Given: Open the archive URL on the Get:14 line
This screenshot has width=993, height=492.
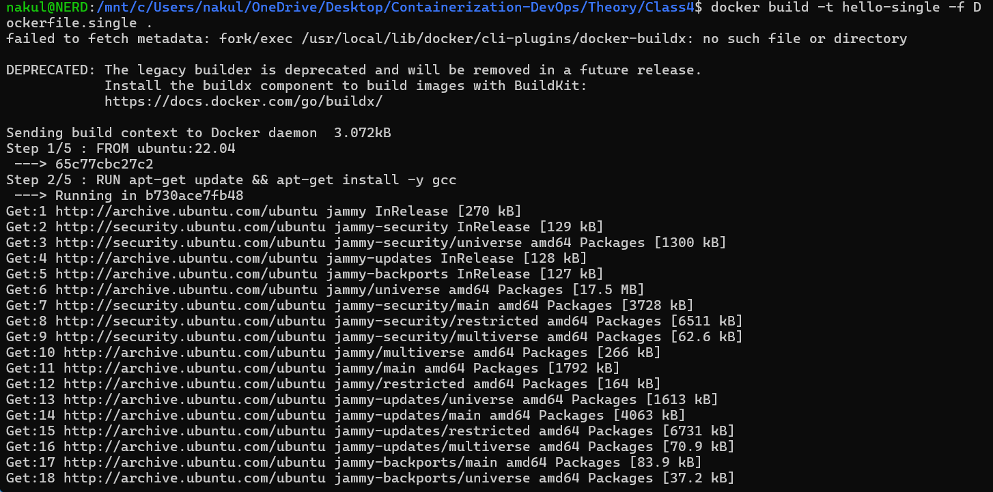Looking at the screenshot, I should coord(190,416).
